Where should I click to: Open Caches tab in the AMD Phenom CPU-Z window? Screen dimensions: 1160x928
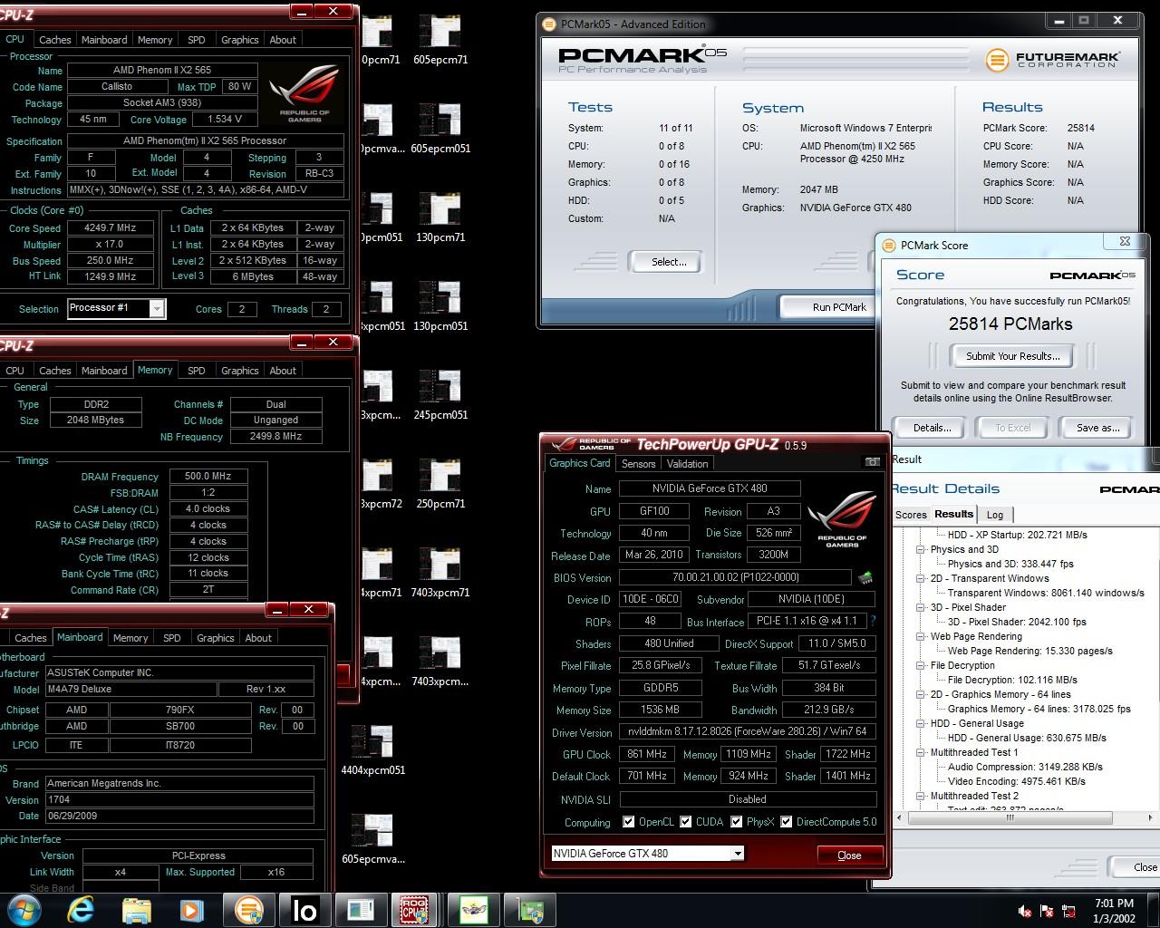54,40
